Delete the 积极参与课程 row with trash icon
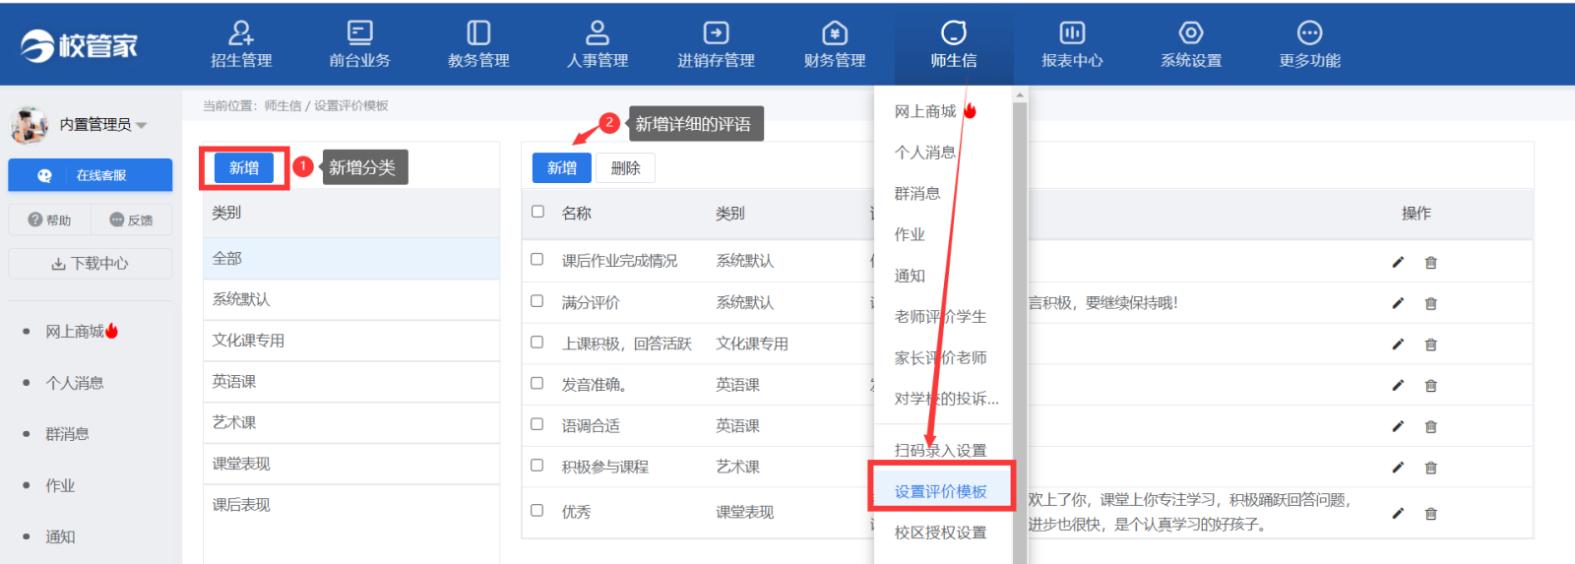The height and width of the screenshot is (564, 1575). coord(1431,468)
